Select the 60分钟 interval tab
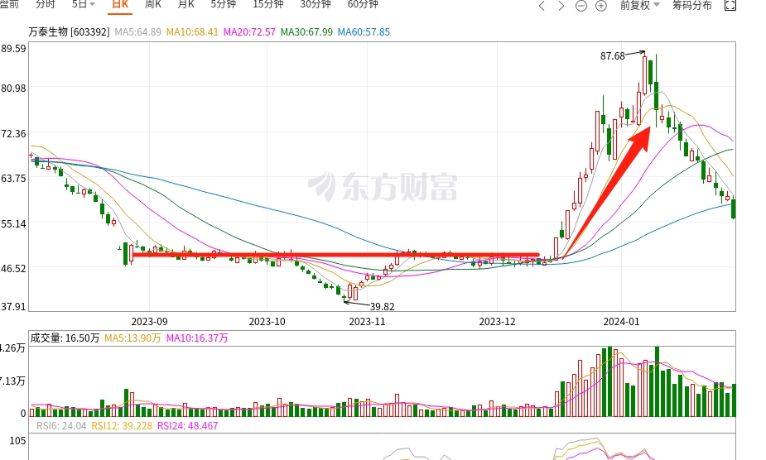 [363, 4]
